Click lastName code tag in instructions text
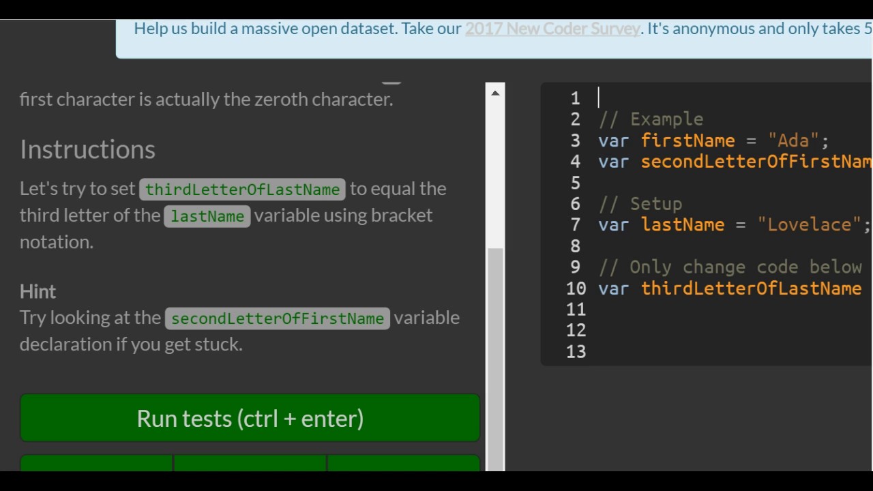 tap(207, 216)
